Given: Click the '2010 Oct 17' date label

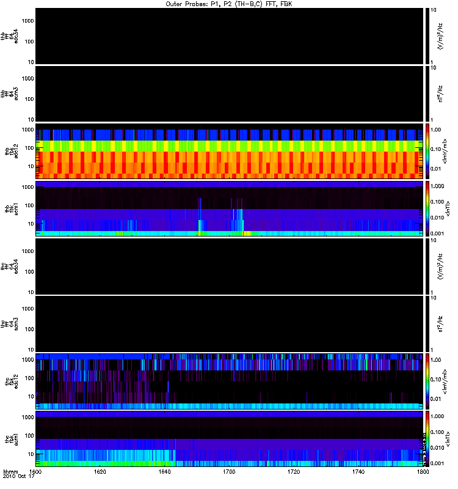Looking at the screenshot, I should pyautogui.click(x=18, y=476).
